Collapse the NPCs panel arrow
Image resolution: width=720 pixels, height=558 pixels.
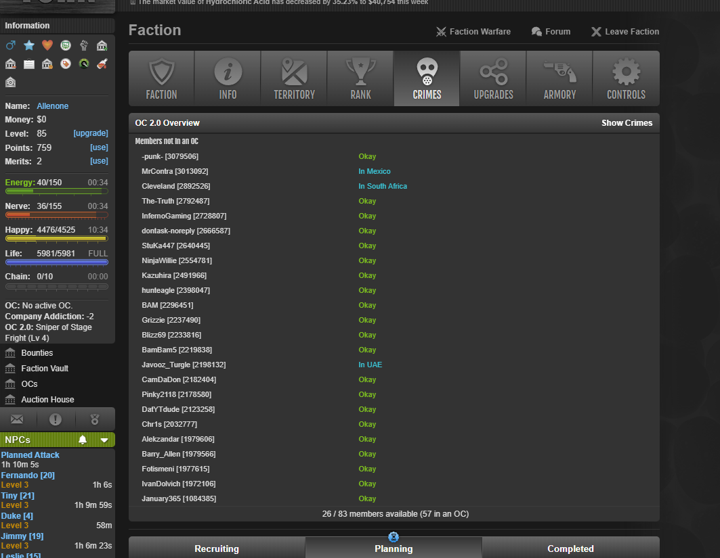pos(104,440)
